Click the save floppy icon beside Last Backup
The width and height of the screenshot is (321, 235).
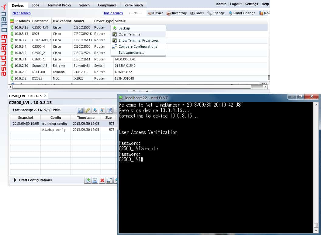click(80, 110)
